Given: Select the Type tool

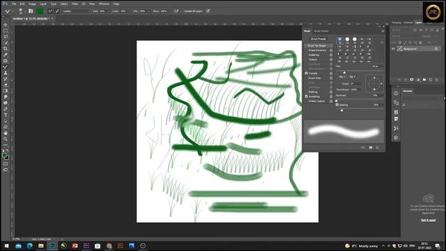Looking at the screenshot, I should (x=6, y=115).
